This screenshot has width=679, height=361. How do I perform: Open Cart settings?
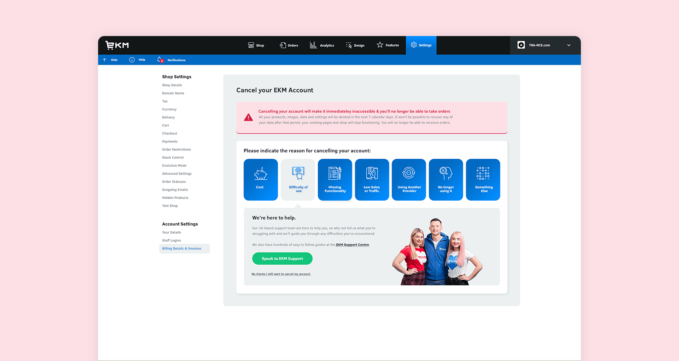[x=166, y=125]
